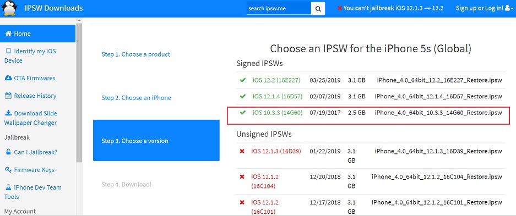Open Download Slide Wallpaper Changer link
Screen dimensions: 516x216
(x=31, y=118)
